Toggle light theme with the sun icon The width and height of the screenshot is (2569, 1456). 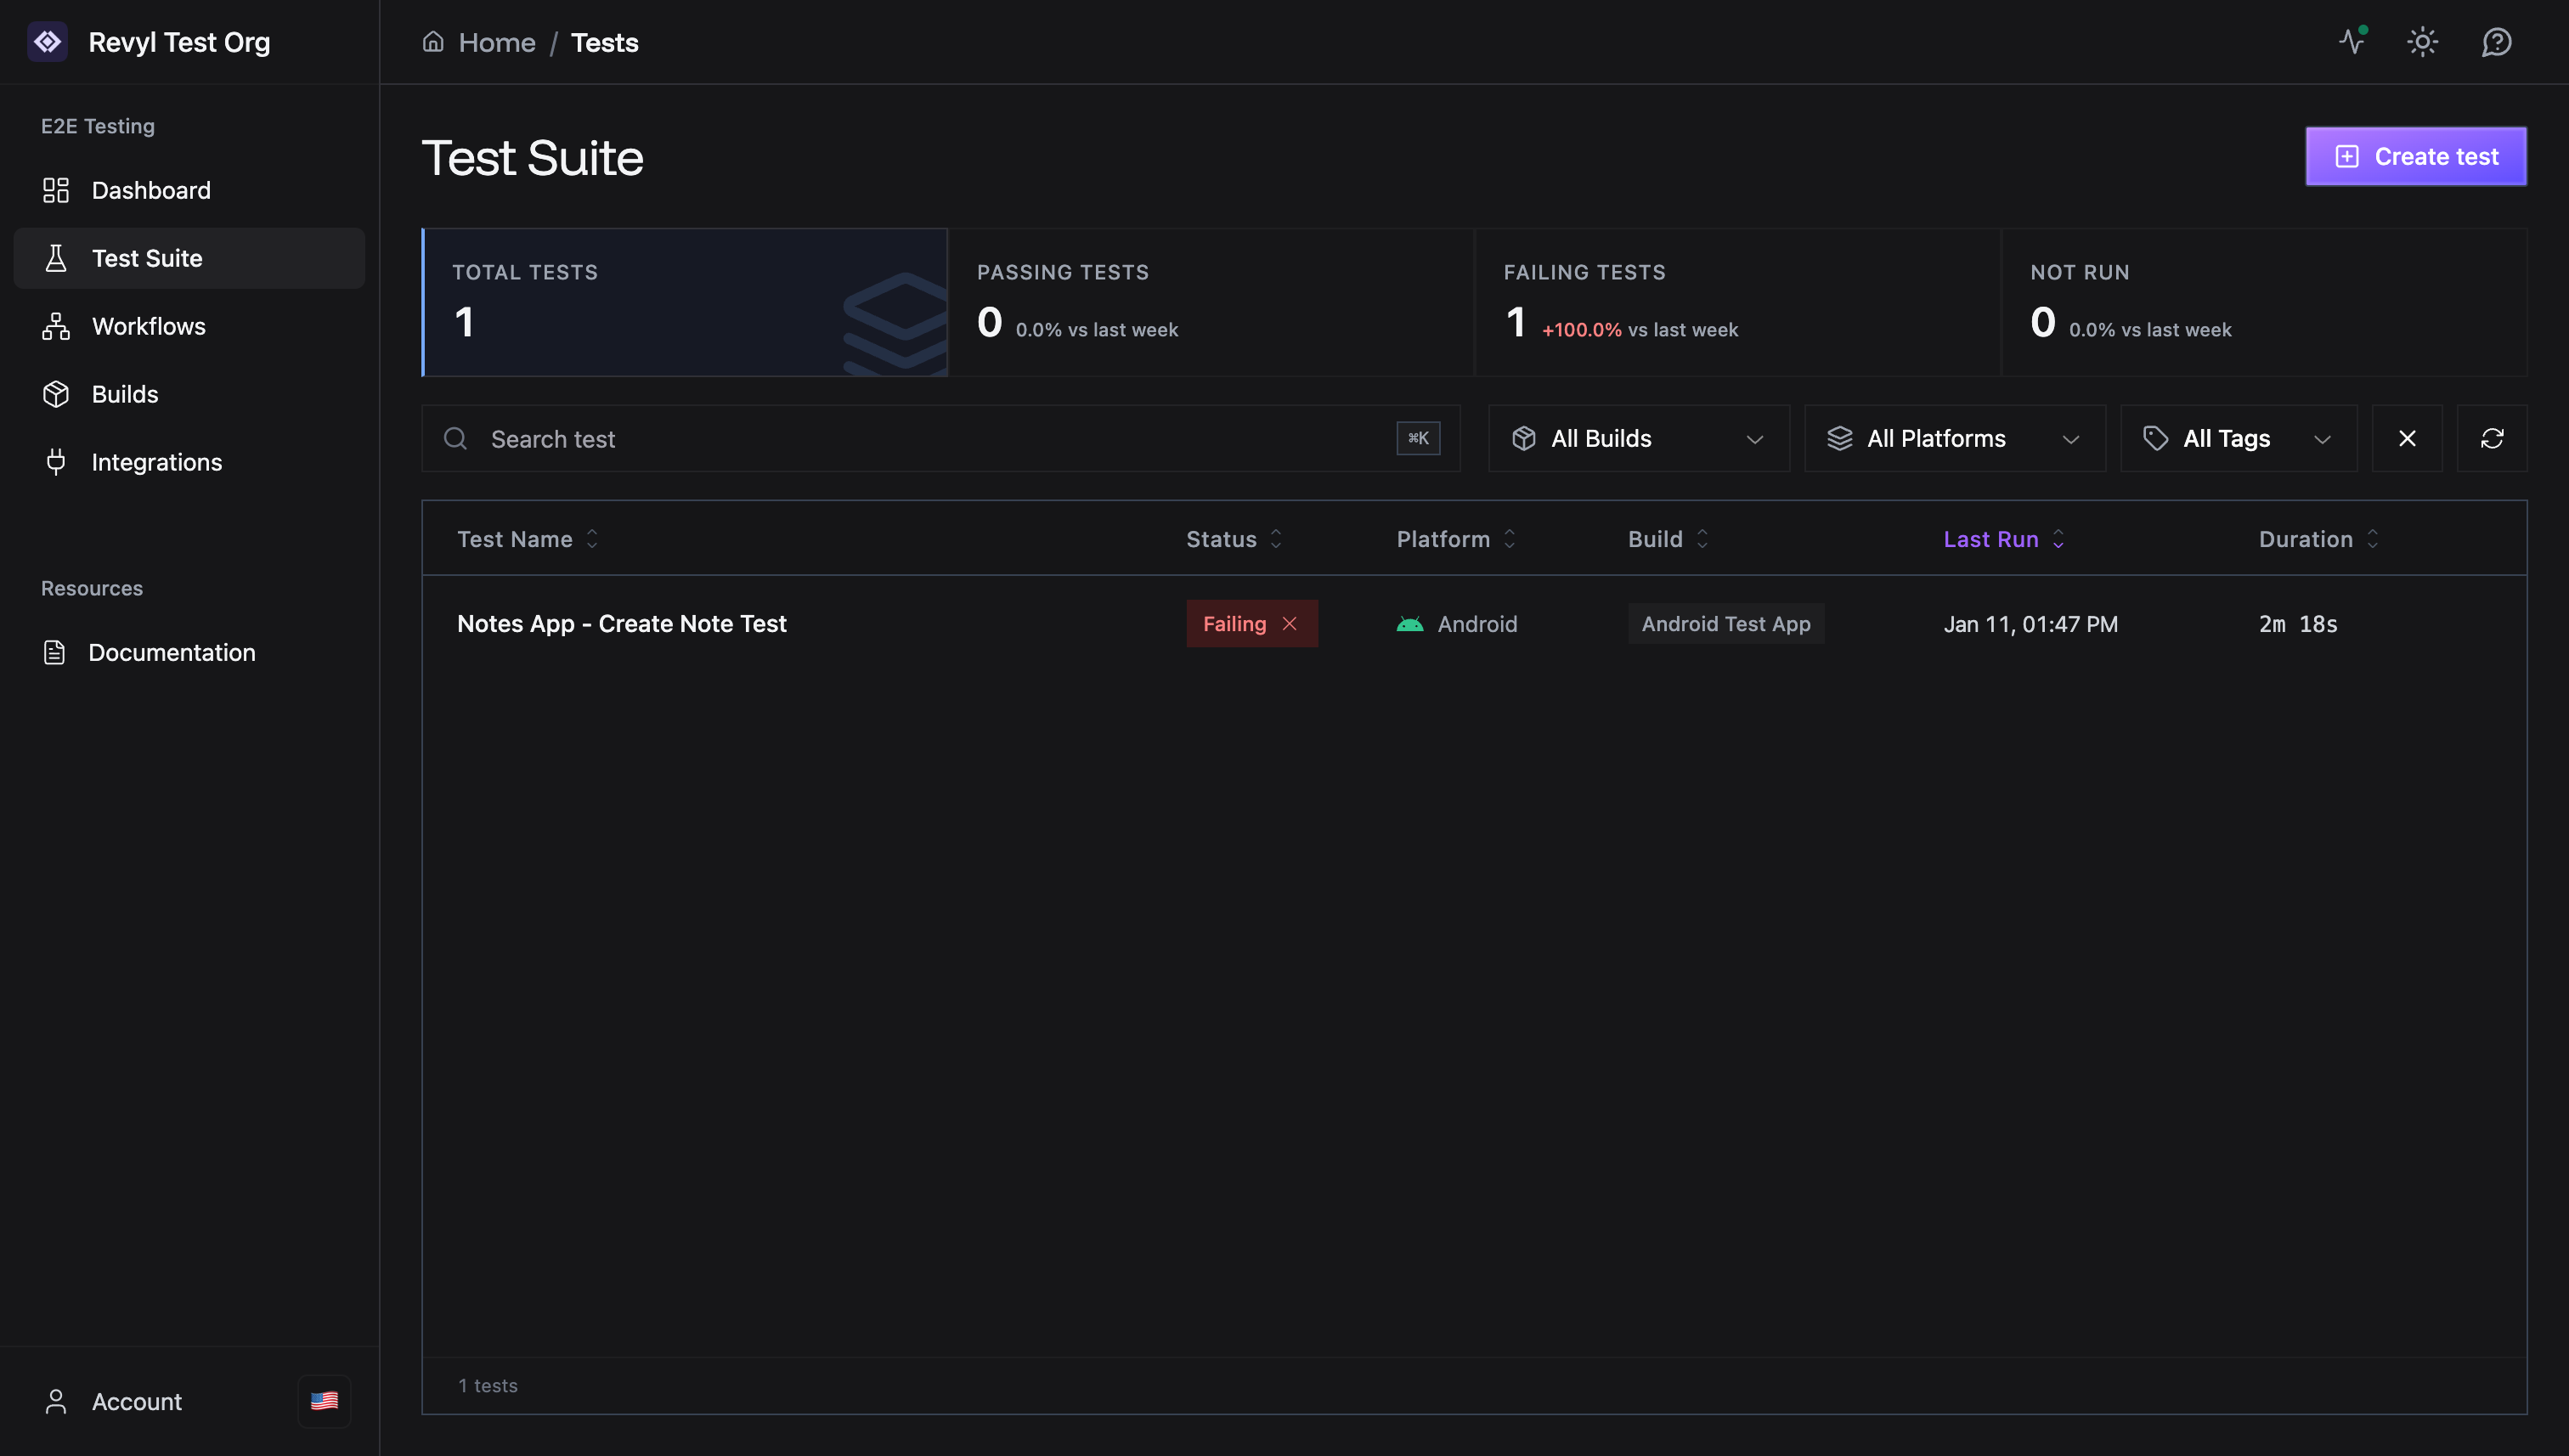(2423, 42)
